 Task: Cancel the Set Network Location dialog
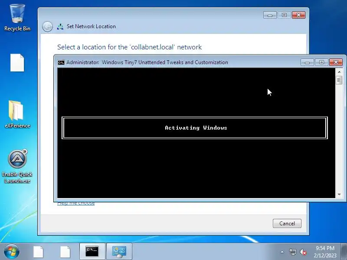[287, 223]
